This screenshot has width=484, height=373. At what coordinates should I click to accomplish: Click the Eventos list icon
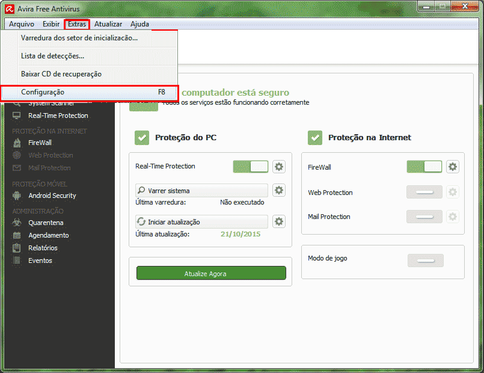(x=17, y=260)
